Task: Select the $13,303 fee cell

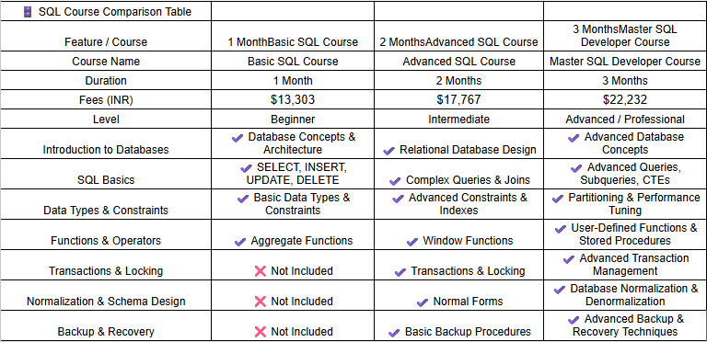Action: 293,99
